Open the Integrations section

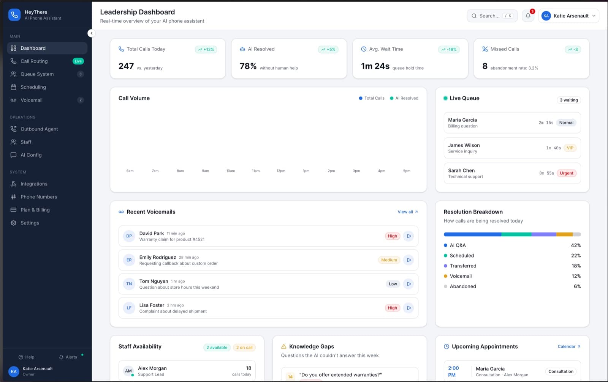pos(34,184)
